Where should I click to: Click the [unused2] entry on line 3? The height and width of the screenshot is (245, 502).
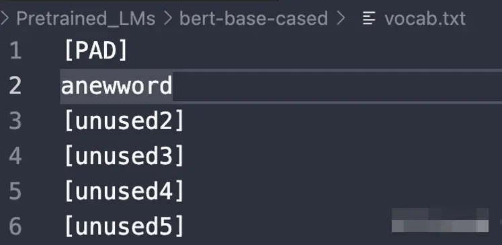[x=124, y=121]
